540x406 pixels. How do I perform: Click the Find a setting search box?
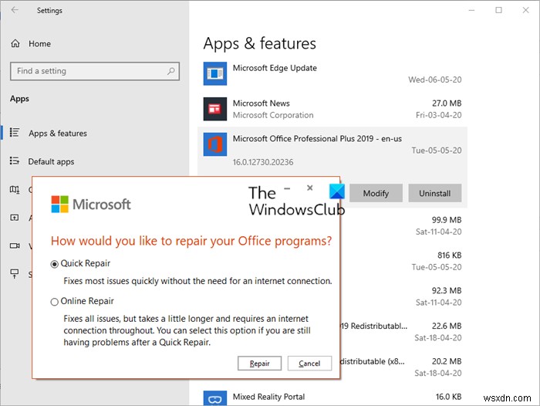pos(95,71)
